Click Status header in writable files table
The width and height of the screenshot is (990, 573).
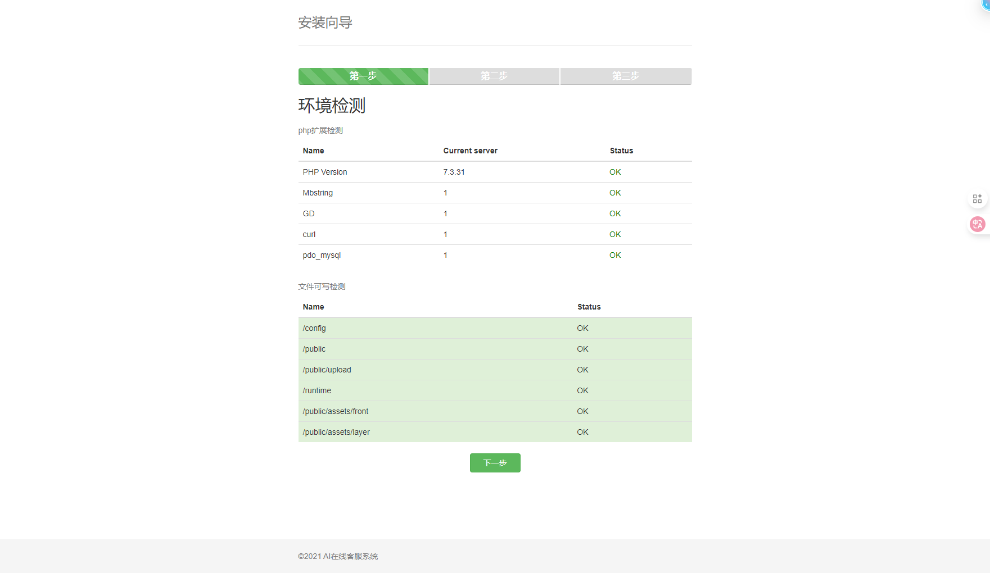[x=589, y=307]
